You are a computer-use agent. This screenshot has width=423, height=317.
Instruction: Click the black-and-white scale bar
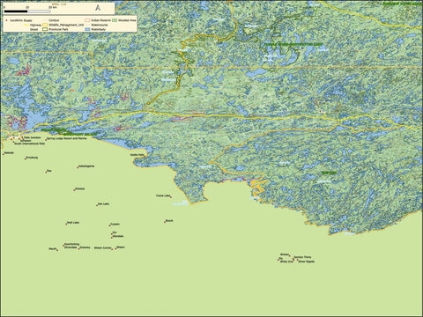[27, 11]
